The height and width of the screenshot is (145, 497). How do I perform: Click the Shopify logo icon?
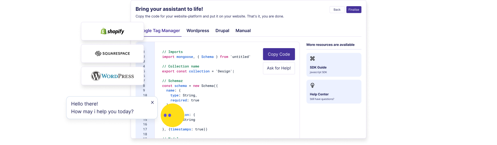click(x=104, y=31)
